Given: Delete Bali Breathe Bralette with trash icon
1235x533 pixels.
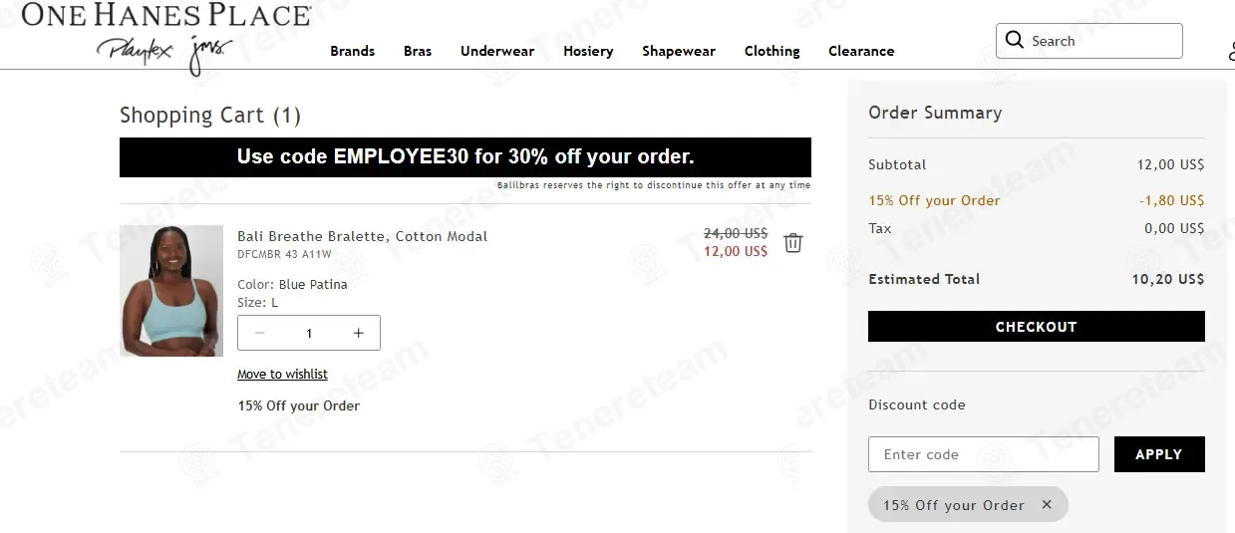Looking at the screenshot, I should (792, 243).
